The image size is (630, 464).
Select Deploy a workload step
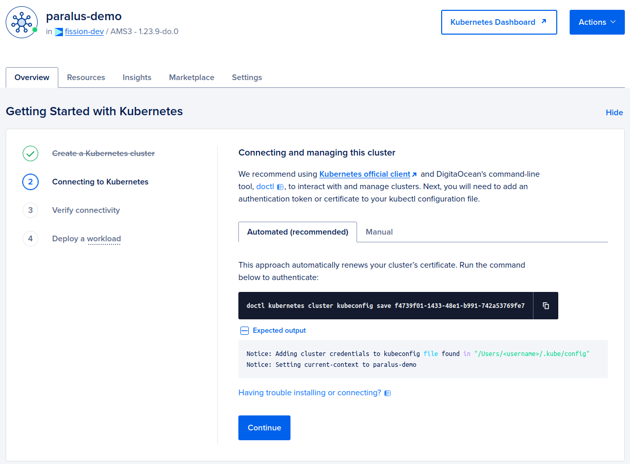coord(86,239)
